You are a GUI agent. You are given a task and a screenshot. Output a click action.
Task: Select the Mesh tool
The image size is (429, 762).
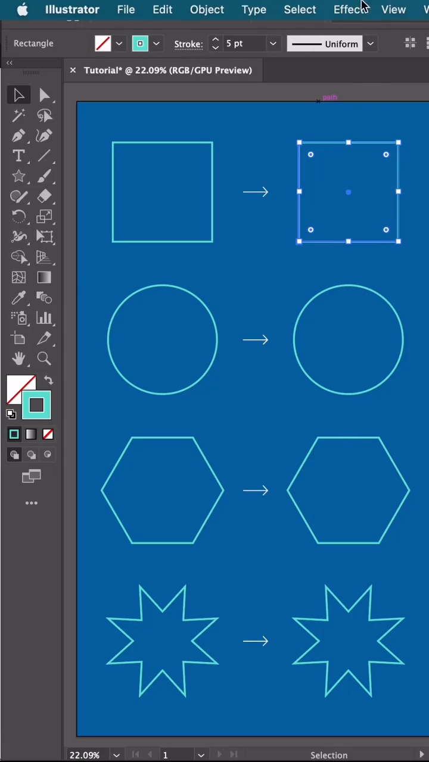pos(18,277)
